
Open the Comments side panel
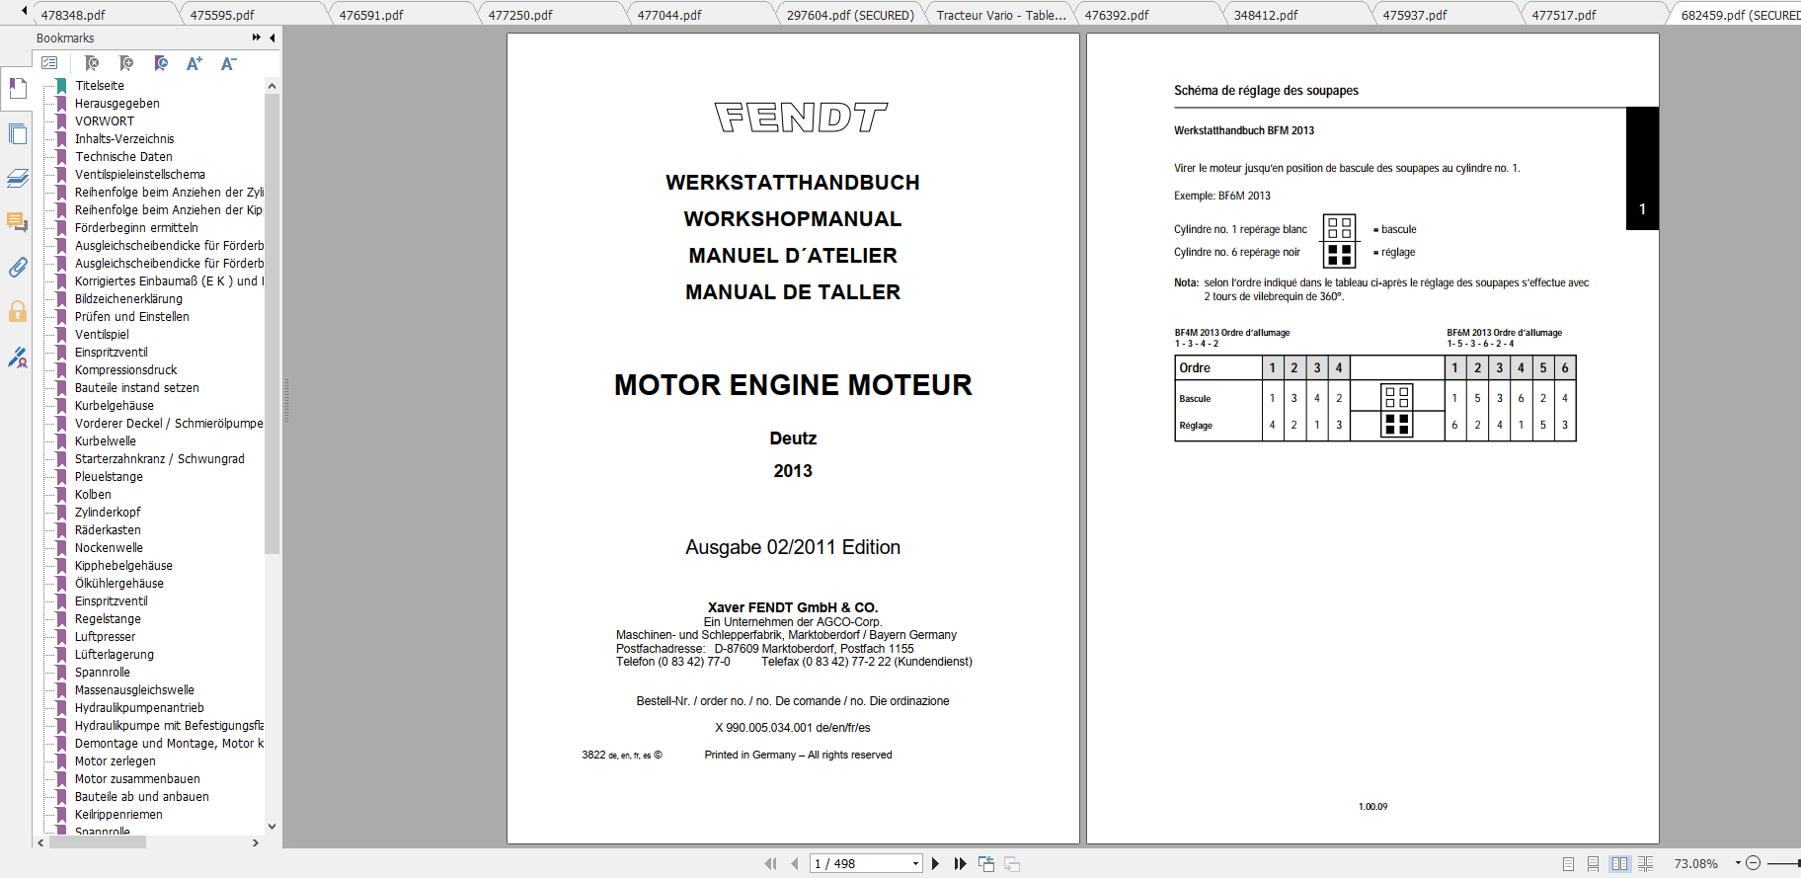click(17, 222)
